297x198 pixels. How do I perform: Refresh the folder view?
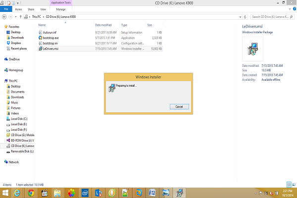(x=245, y=17)
